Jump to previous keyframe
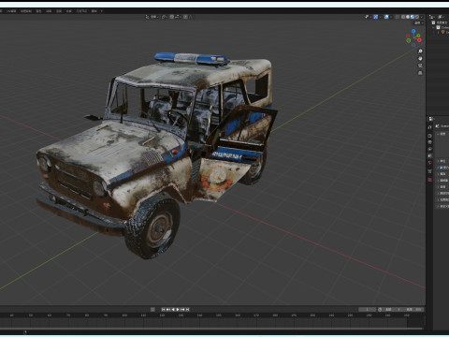 point(168,310)
